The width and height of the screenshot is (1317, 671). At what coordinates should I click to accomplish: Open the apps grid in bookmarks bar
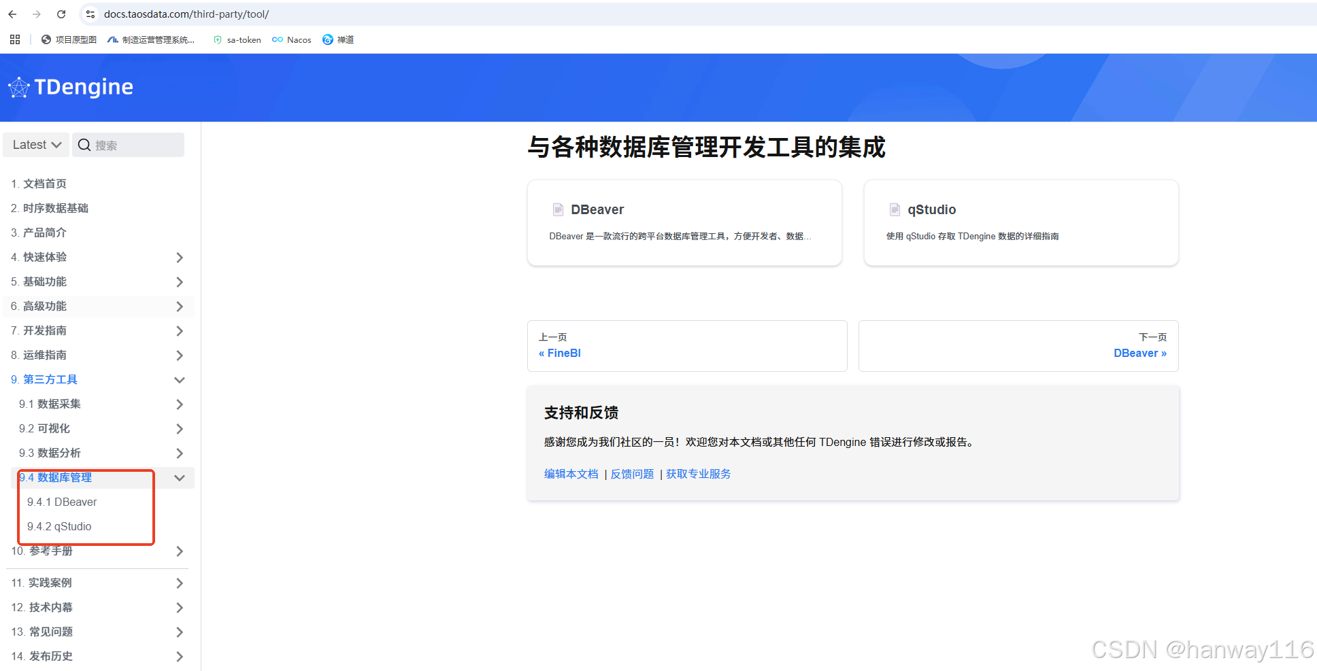pyautogui.click(x=15, y=39)
